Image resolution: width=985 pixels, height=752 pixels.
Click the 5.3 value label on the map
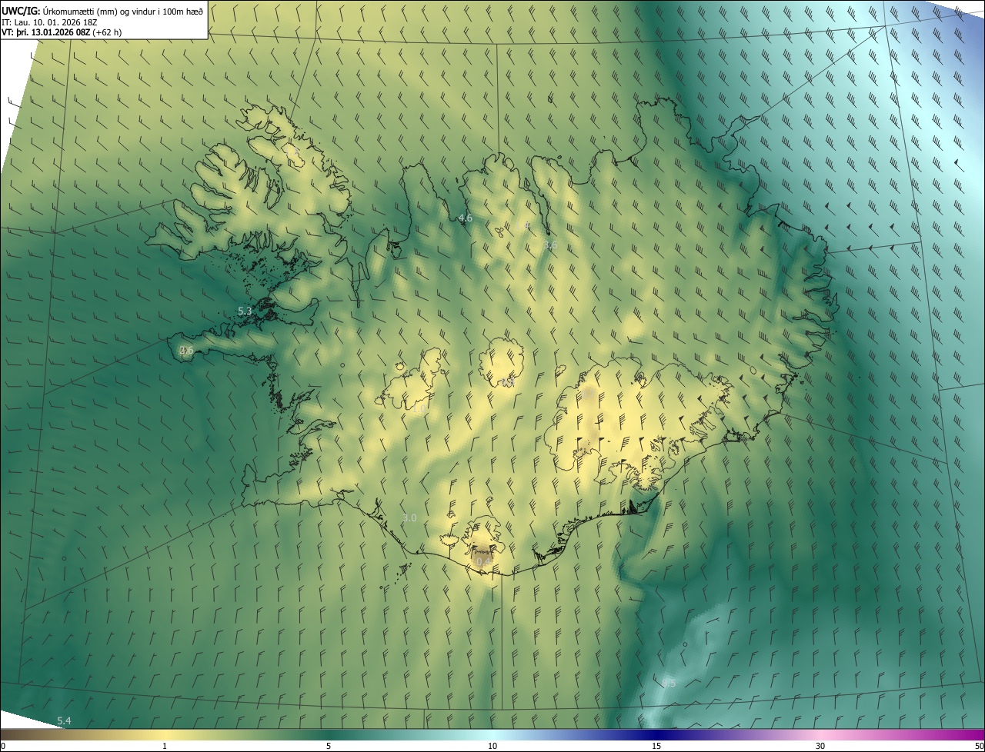click(245, 311)
